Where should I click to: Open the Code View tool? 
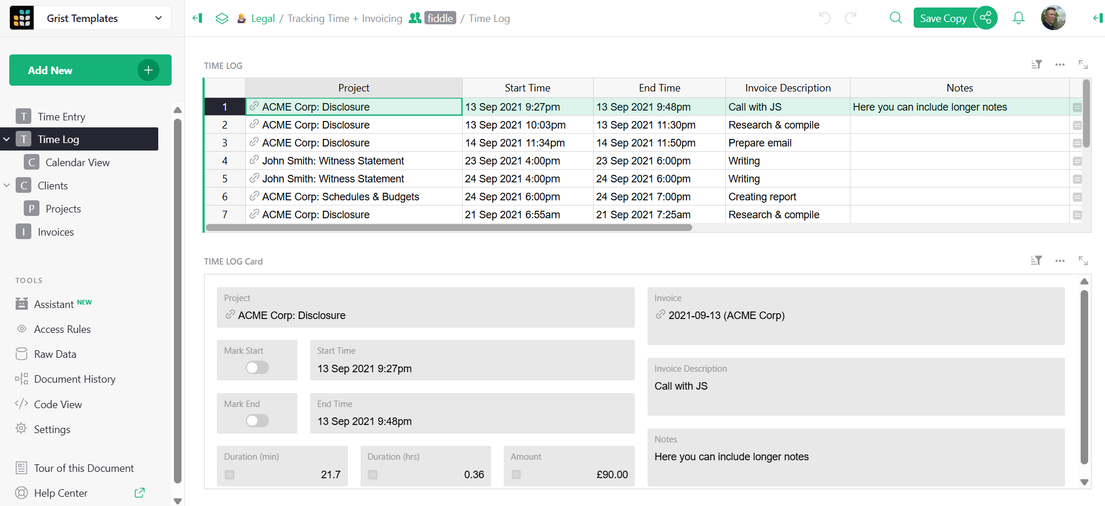(x=58, y=404)
